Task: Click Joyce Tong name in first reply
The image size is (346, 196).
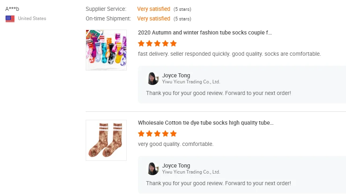Action: click(x=176, y=75)
